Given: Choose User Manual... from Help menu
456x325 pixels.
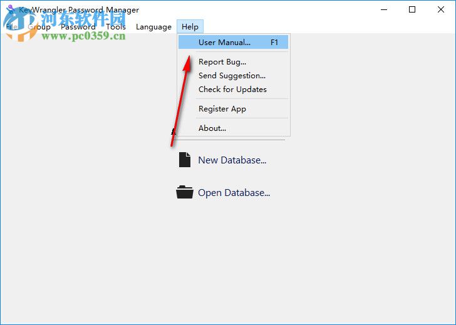Looking at the screenshot, I should pyautogui.click(x=233, y=42).
